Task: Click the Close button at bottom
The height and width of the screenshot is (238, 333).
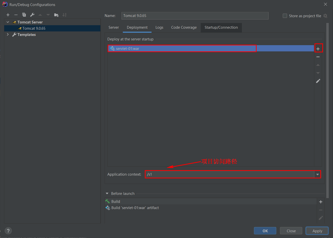Action: click(x=291, y=231)
